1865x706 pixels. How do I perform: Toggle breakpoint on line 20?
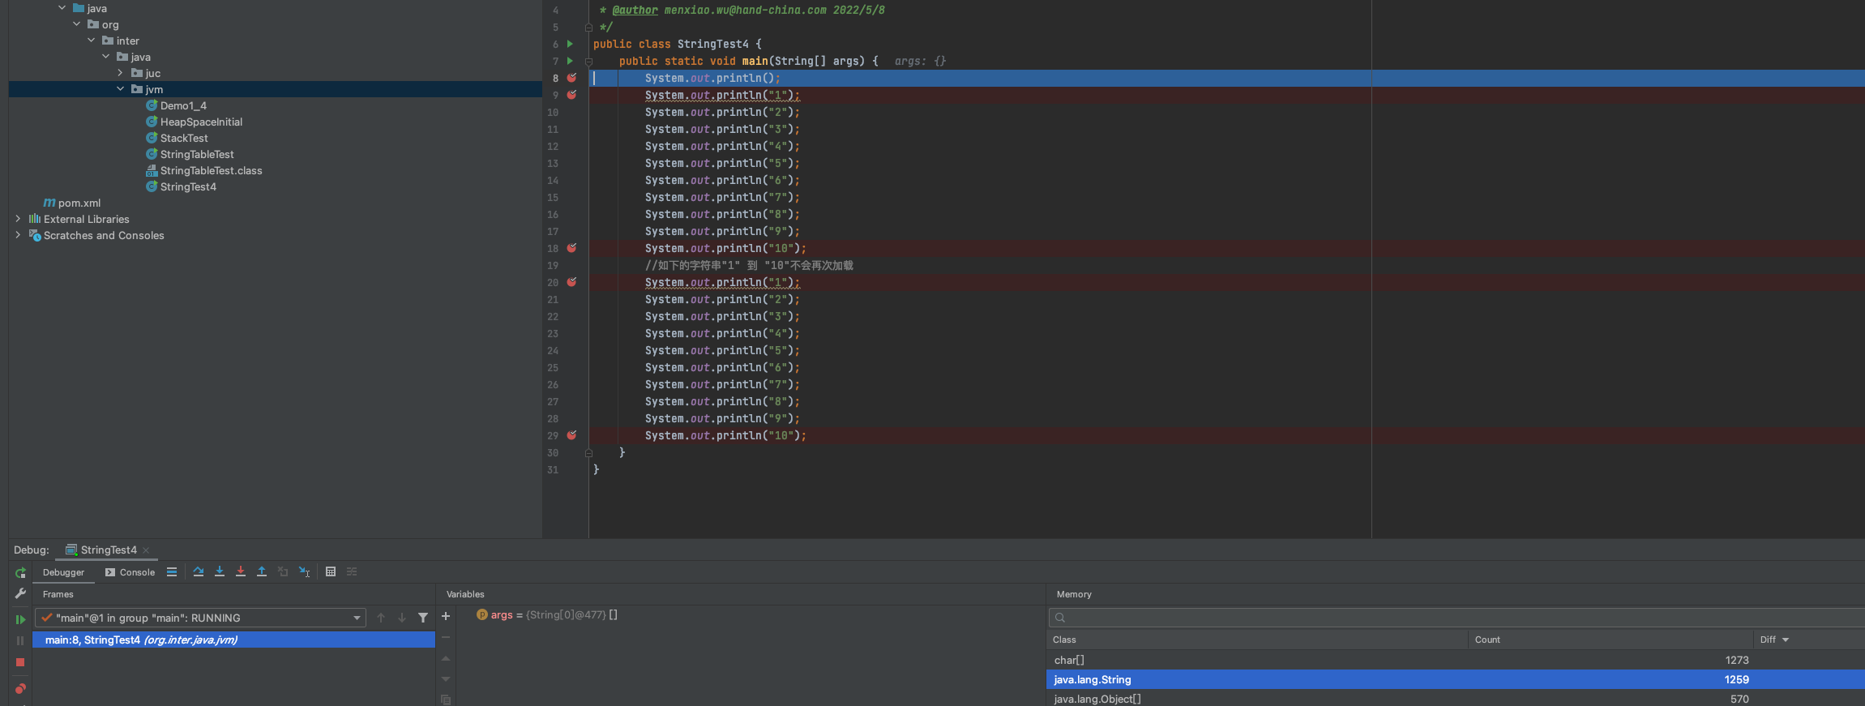point(571,282)
